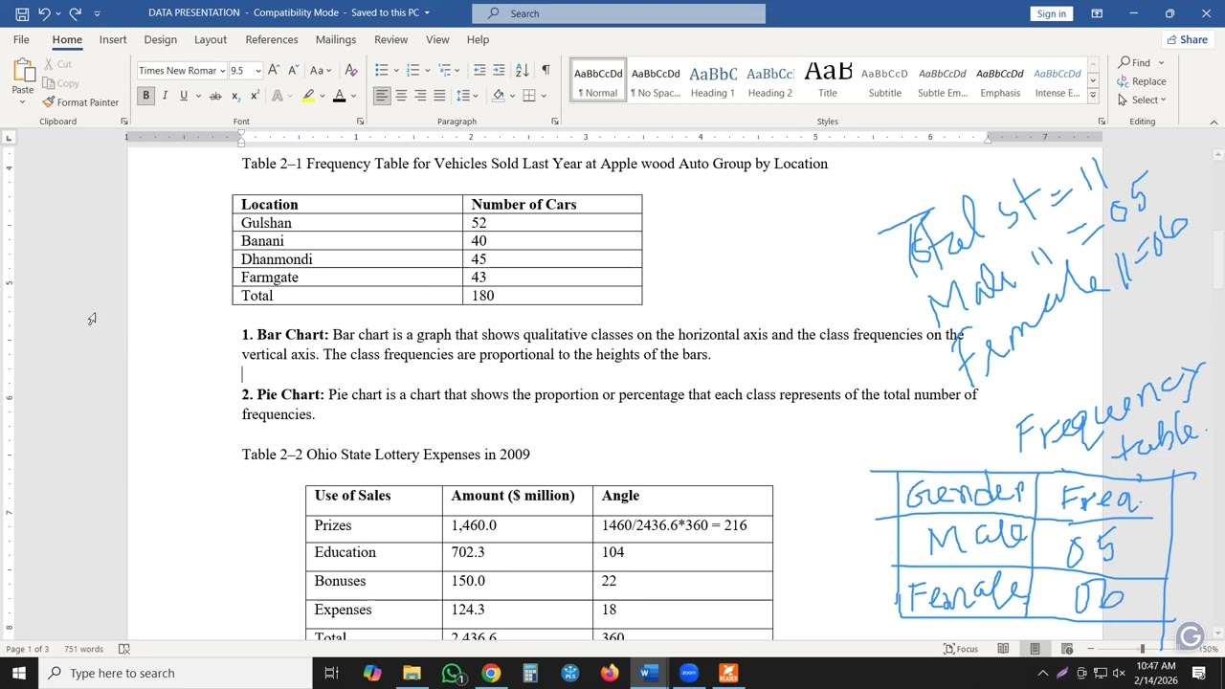This screenshot has height=689, width=1225.
Task: Increase font size with grow icon
Action: [x=274, y=70]
